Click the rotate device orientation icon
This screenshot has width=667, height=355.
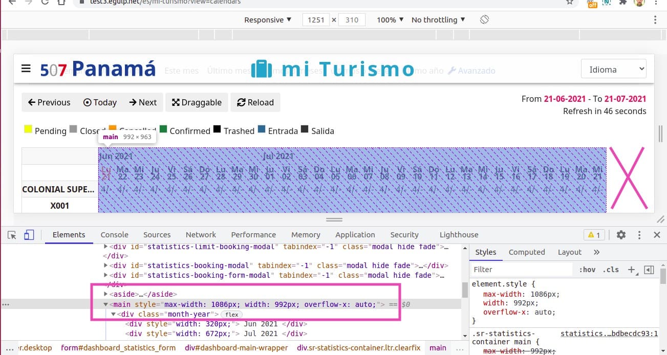click(484, 20)
